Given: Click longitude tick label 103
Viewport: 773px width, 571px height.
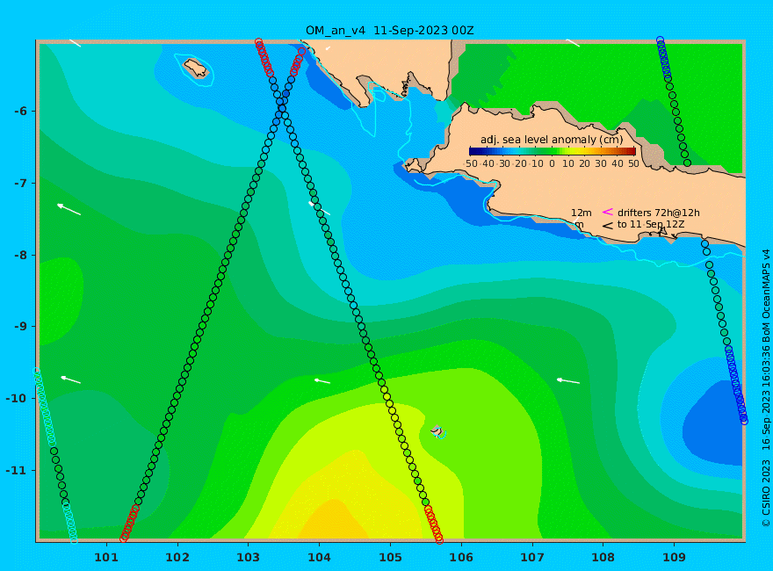Looking at the screenshot, I should click(248, 557).
